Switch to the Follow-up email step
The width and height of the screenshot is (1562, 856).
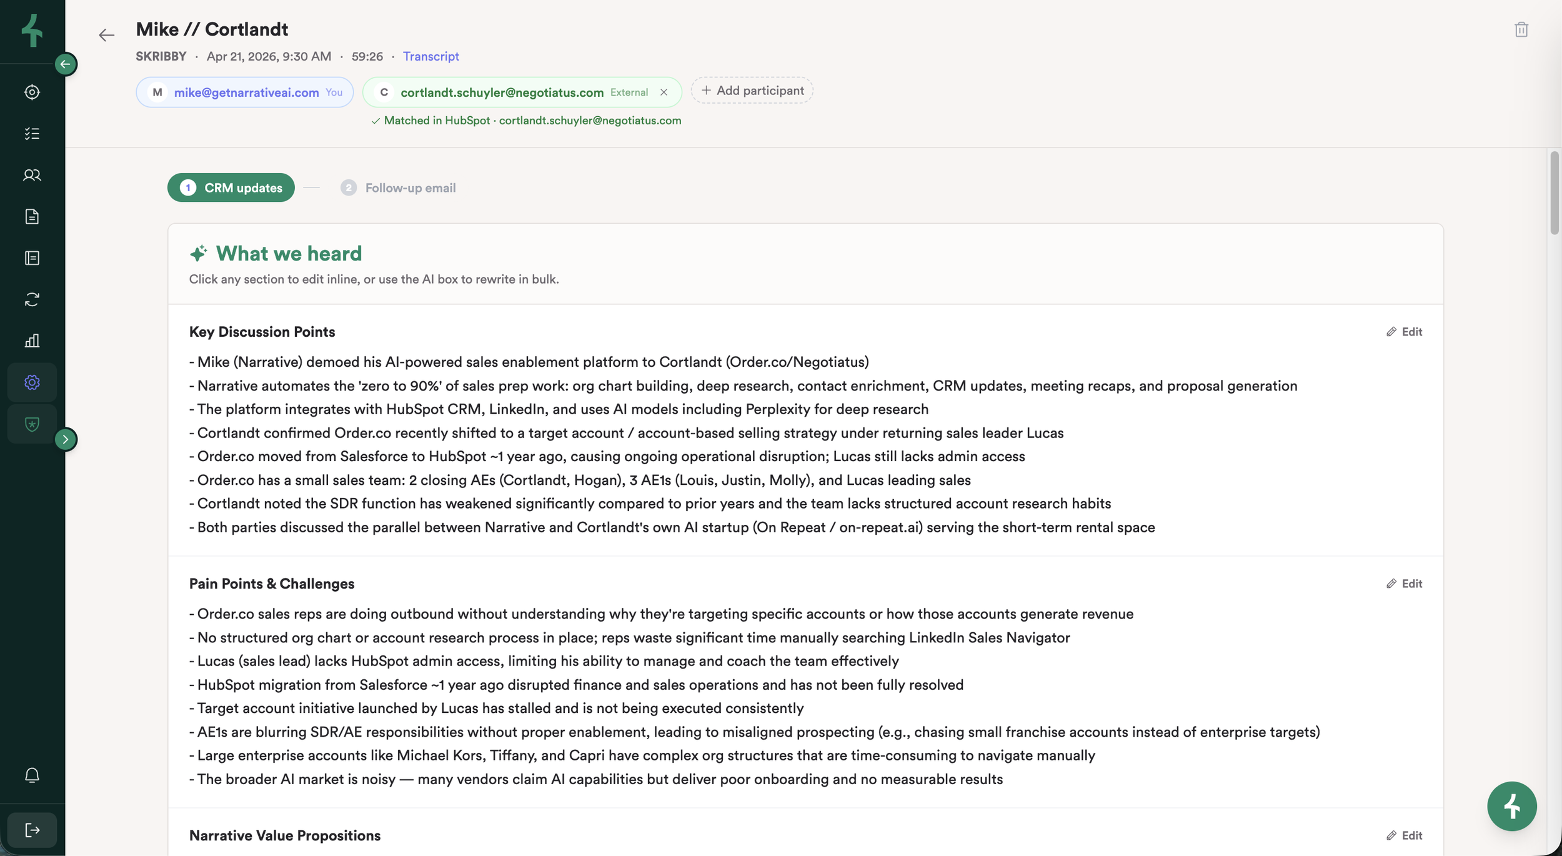point(398,187)
